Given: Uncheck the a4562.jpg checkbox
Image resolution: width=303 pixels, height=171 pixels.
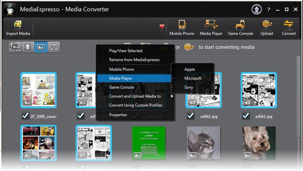Looking at the screenshot, I should (191, 116).
